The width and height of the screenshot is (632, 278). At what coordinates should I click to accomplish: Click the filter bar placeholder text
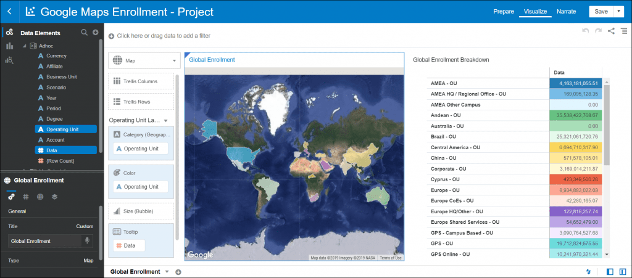click(x=164, y=36)
